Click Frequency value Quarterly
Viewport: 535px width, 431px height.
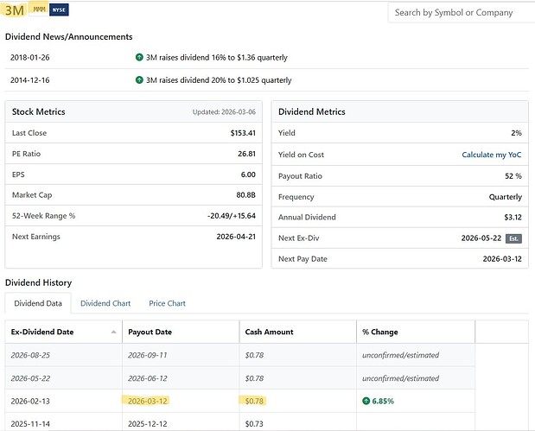(x=506, y=197)
